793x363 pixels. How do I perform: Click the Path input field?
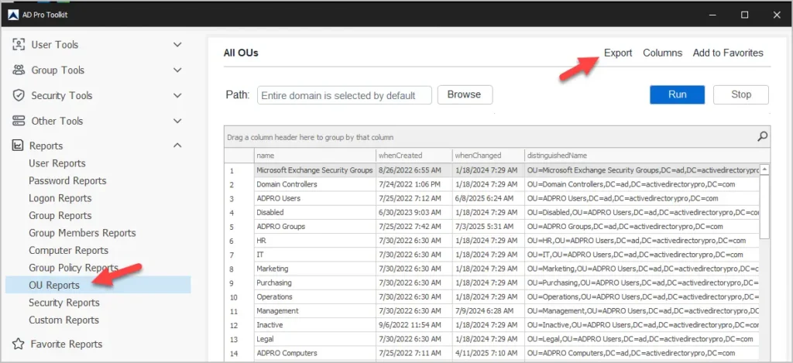click(345, 95)
